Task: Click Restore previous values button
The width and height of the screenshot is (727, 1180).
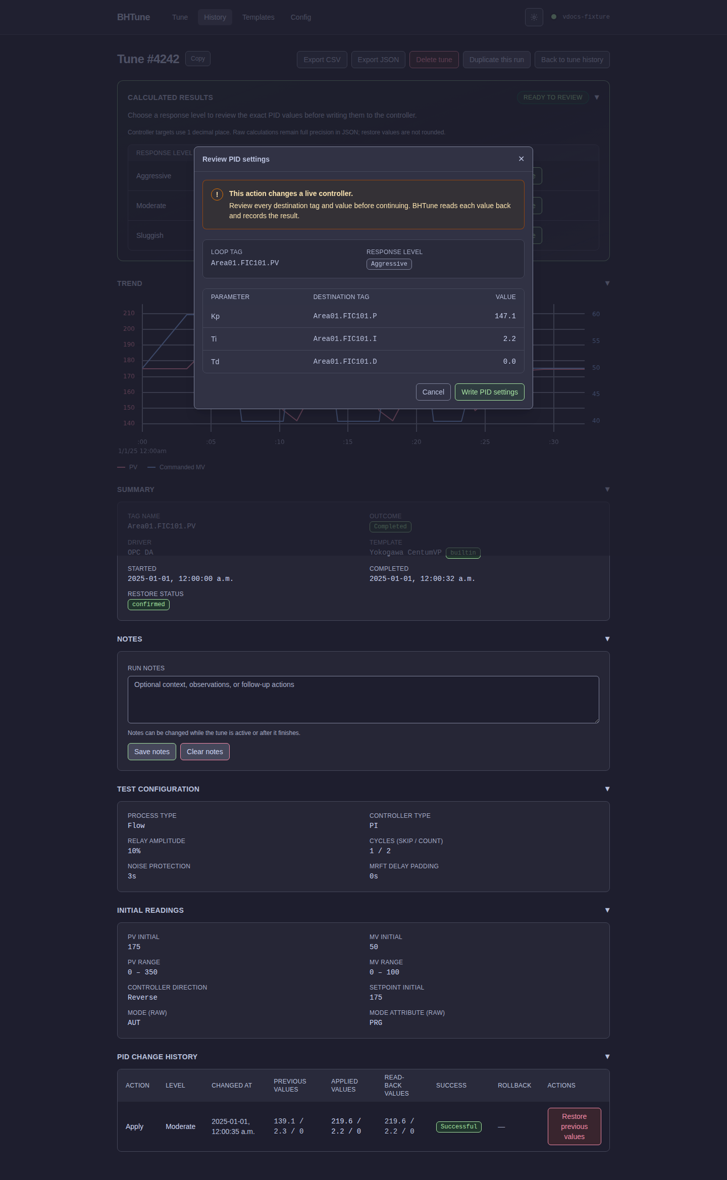Action: coord(575,1126)
